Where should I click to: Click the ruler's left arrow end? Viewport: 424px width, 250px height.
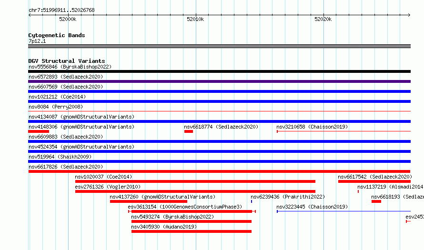click(30, 15)
